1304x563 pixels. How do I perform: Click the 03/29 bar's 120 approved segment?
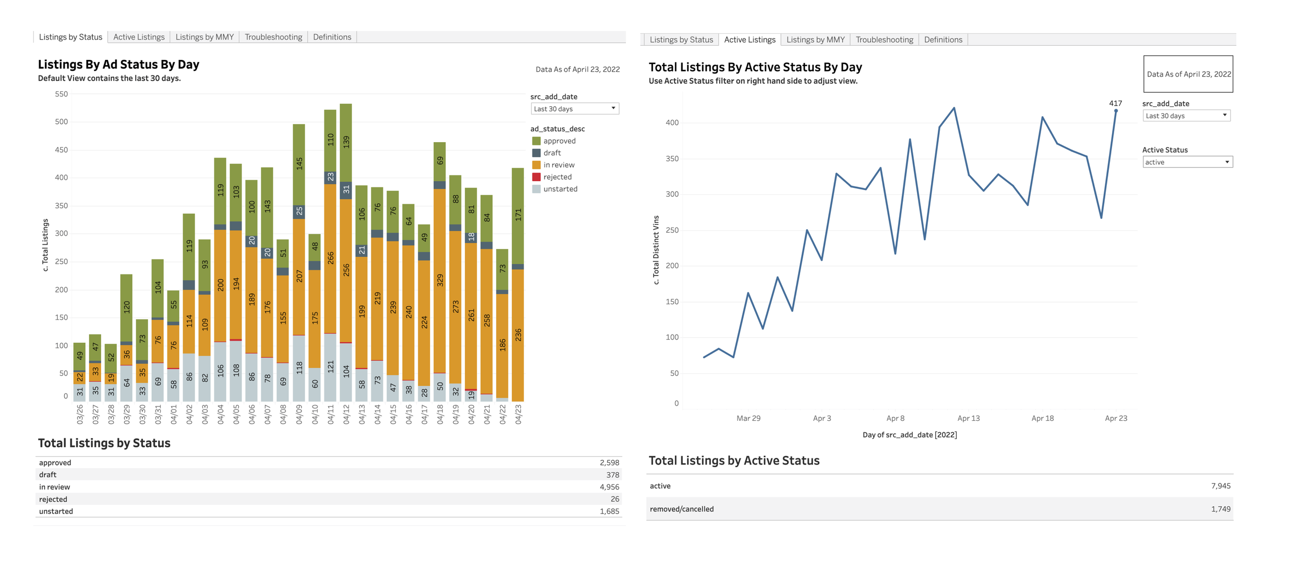click(x=126, y=308)
